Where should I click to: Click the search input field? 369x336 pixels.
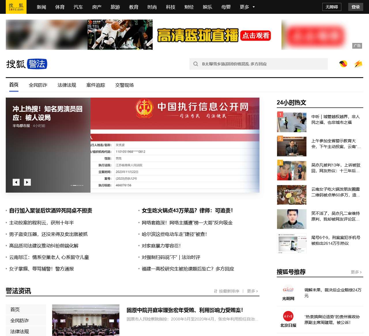259,64
